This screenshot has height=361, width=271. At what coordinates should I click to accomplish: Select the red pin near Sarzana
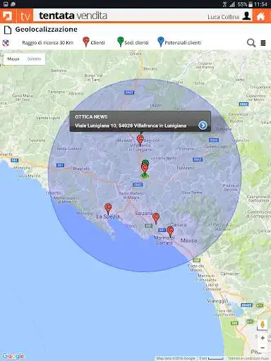[156, 219]
